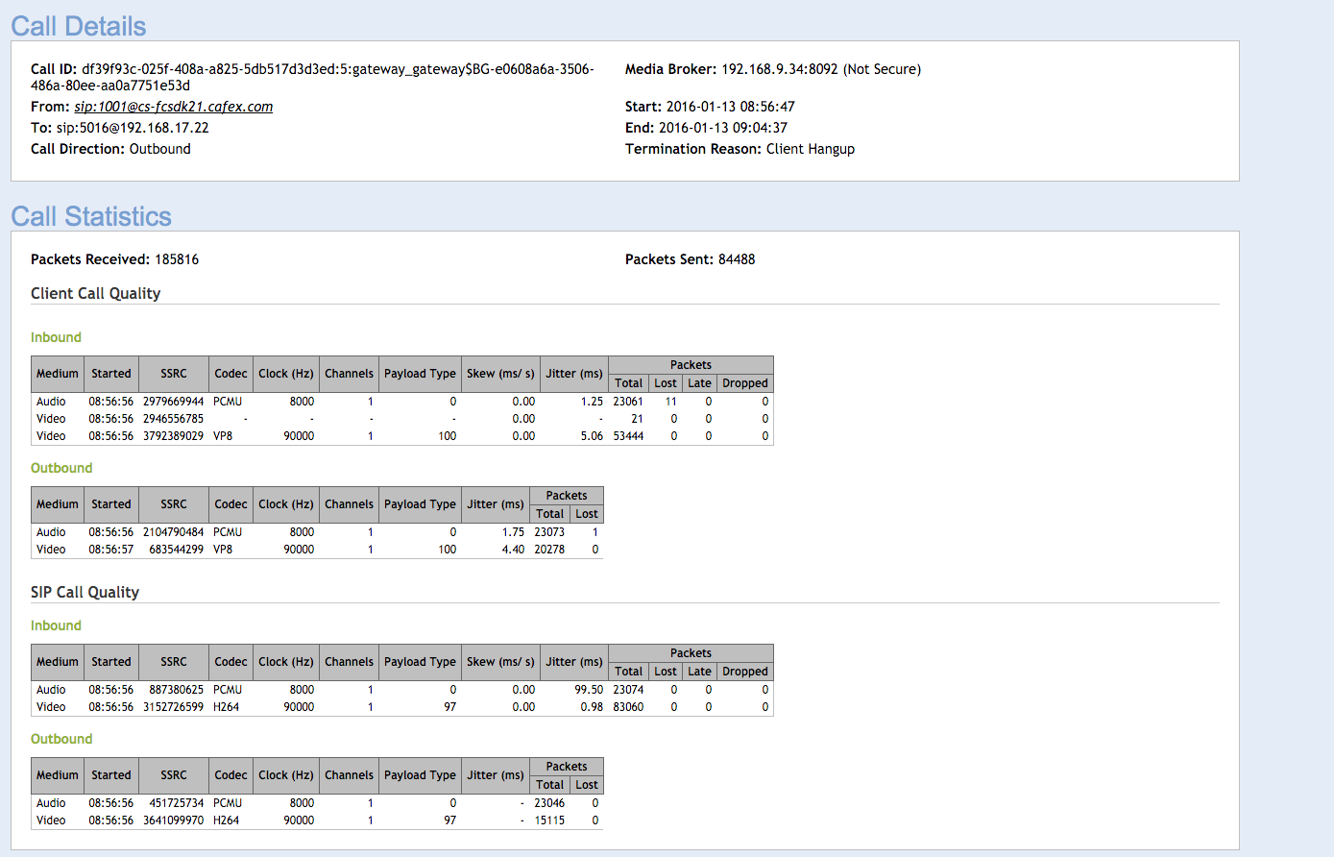Click the jitter value 5.06
The width and height of the screenshot is (1334, 857).
tap(592, 436)
